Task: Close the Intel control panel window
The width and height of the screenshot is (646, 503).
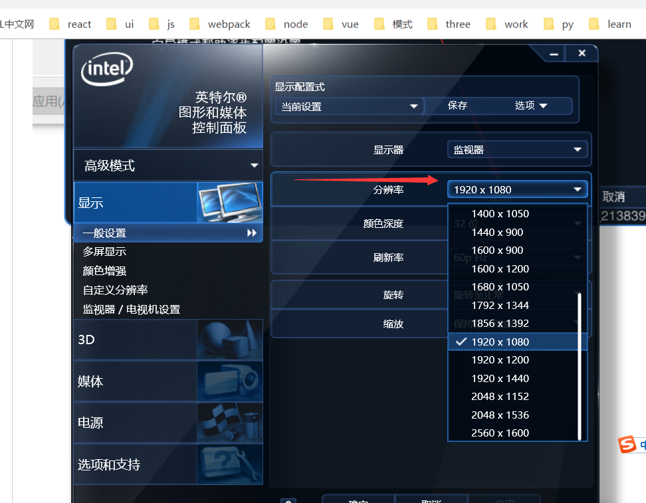Action: [x=582, y=53]
